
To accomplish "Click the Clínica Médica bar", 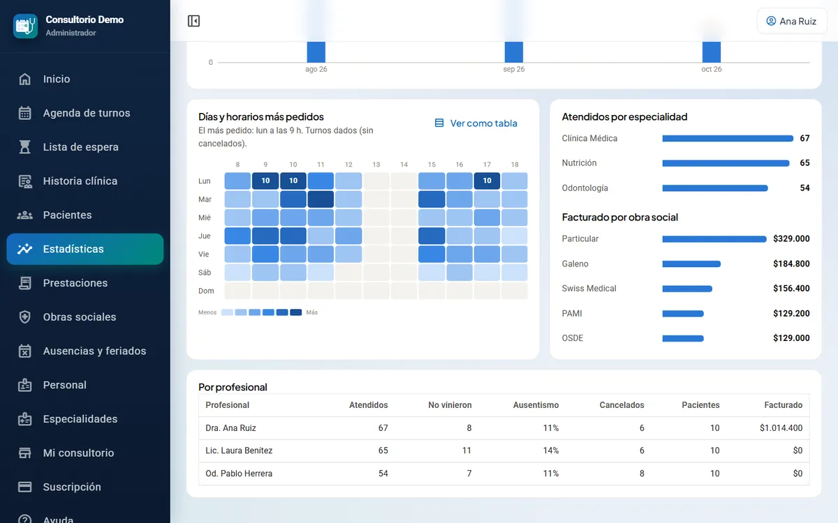I will (728, 139).
